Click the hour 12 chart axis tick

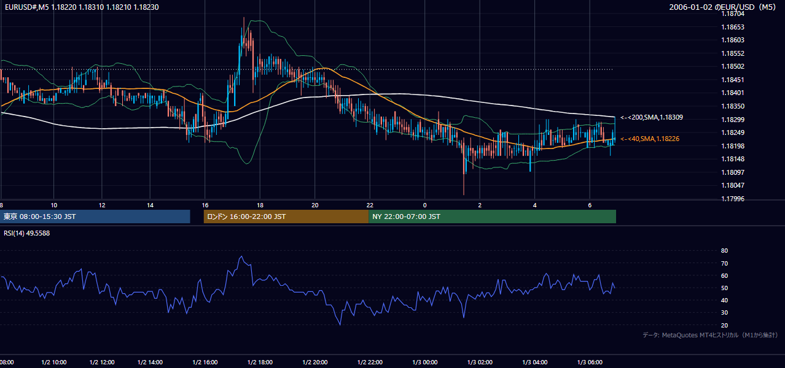(x=102, y=205)
